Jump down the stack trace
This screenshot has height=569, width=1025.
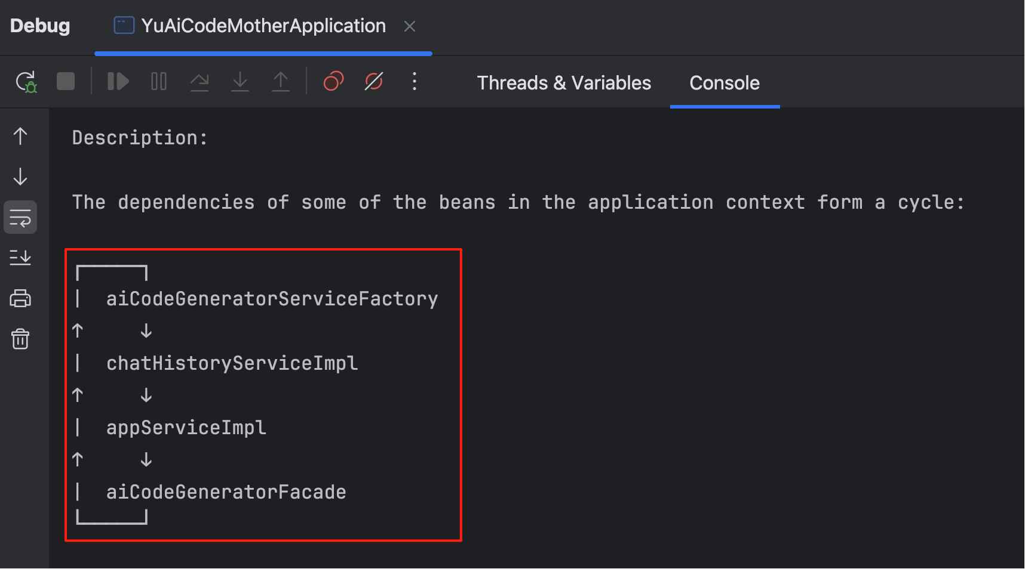point(20,177)
